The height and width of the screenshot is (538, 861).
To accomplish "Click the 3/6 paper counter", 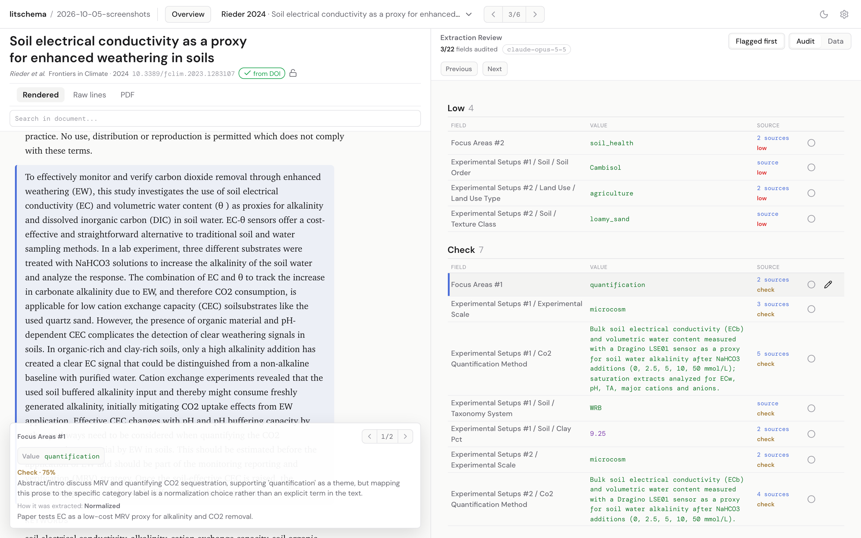I will [514, 14].
